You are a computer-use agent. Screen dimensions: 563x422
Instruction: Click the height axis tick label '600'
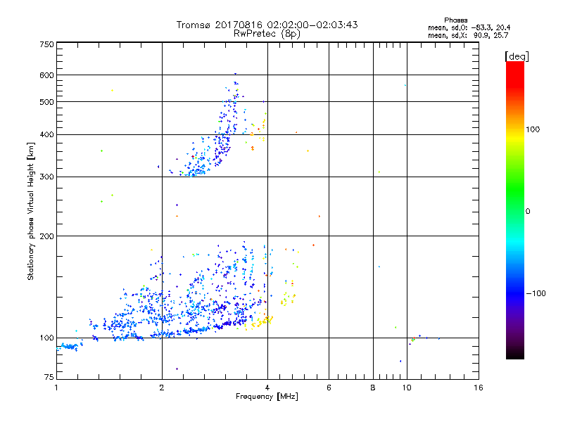click(x=47, y=75)
